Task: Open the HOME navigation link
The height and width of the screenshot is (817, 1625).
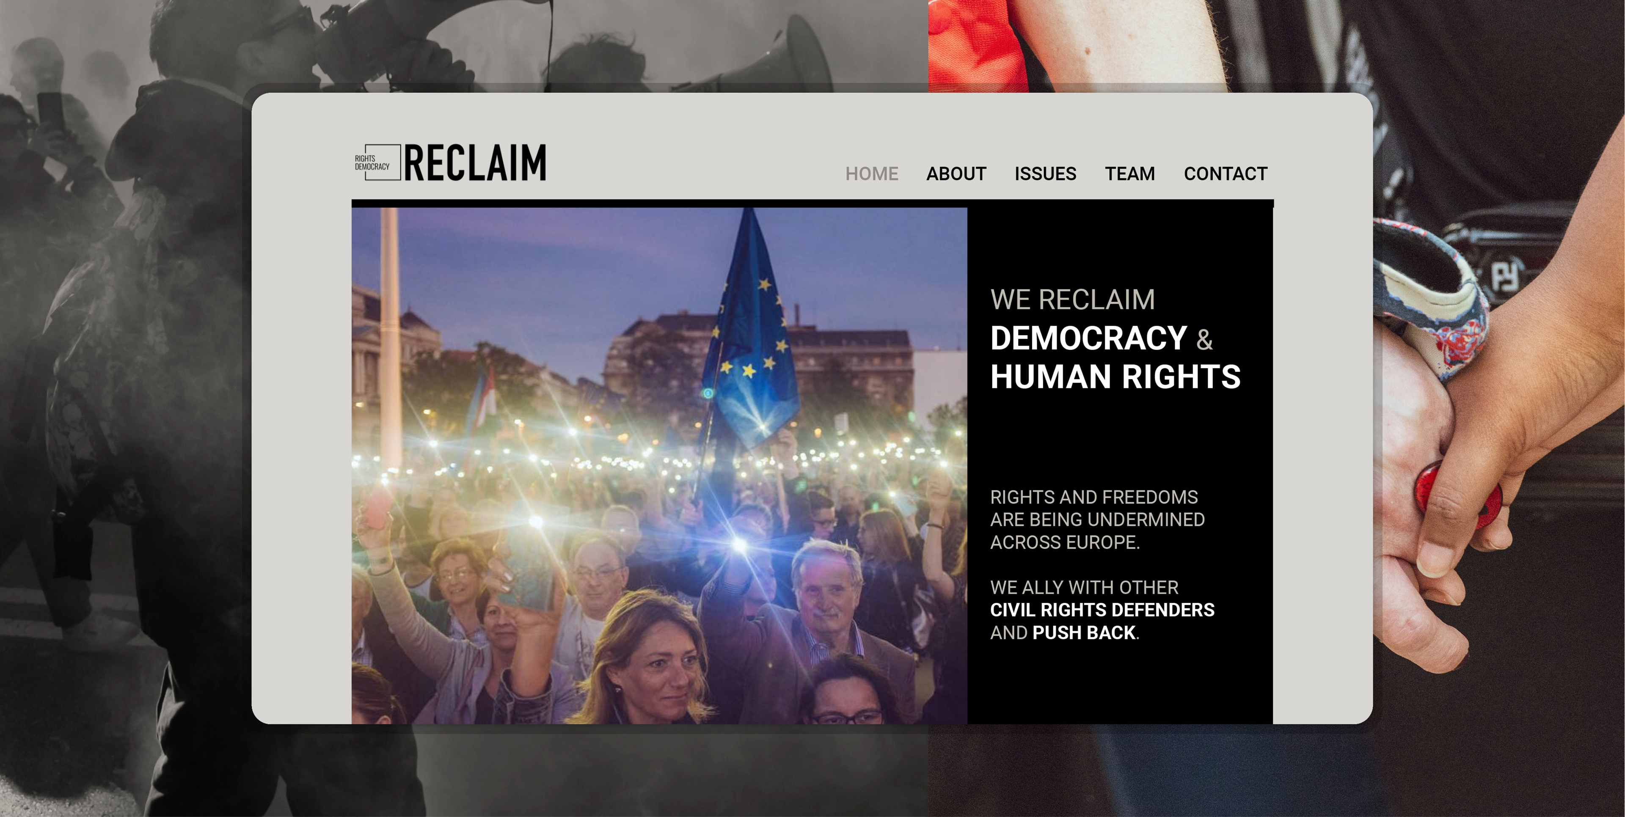Action: [871, 173]
